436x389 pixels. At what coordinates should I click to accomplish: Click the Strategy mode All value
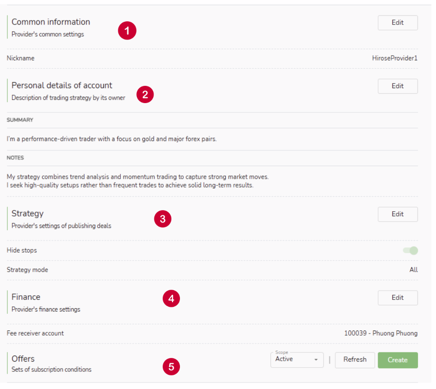413,270
